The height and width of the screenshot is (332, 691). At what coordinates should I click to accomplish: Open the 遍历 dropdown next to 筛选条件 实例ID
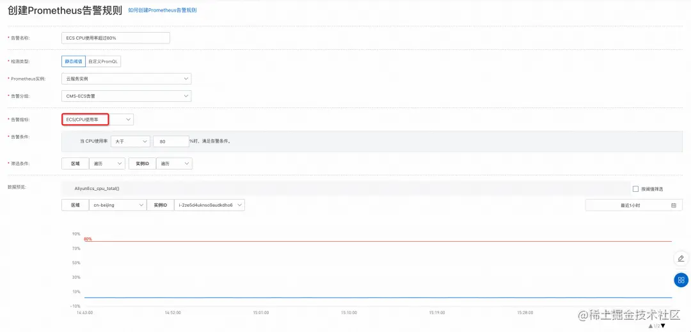pos(174,163)
